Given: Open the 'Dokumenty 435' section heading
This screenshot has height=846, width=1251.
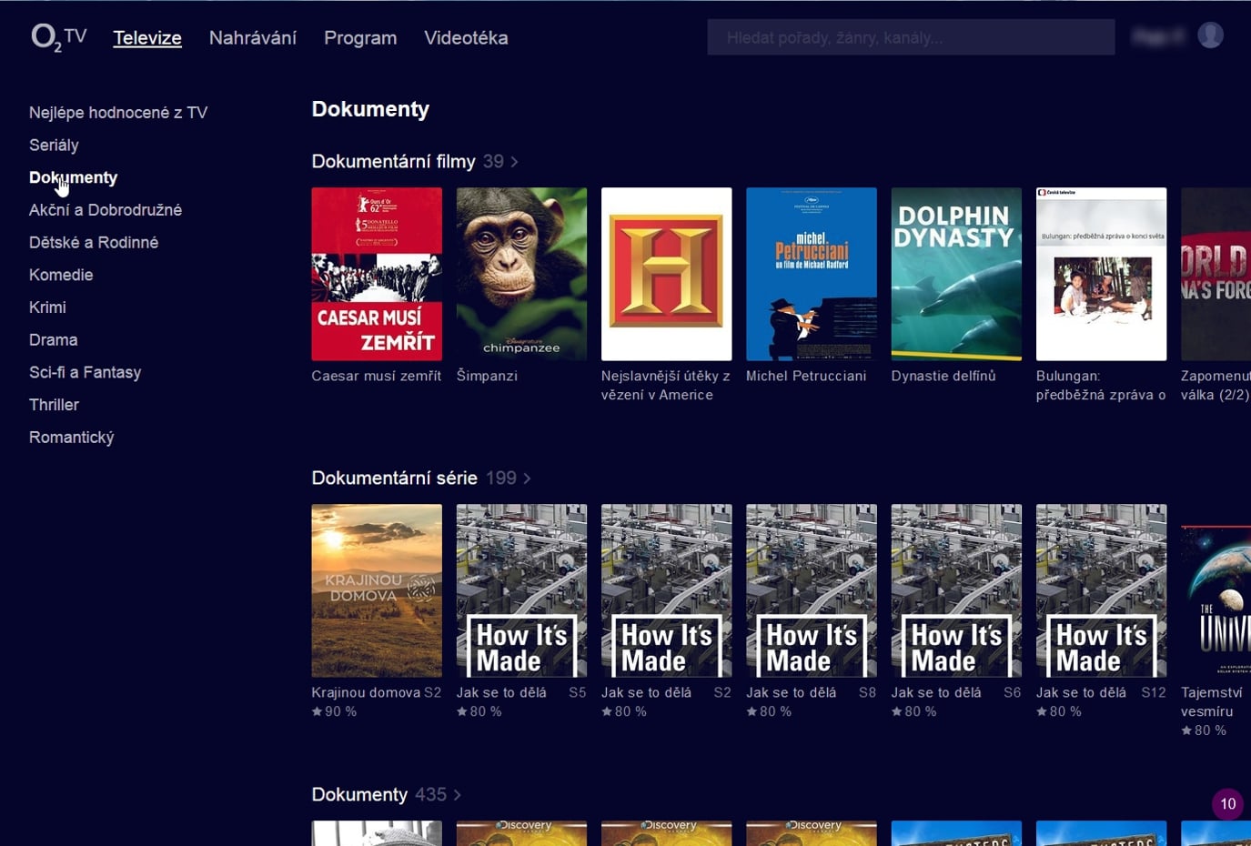Looking at the screenshot, I should [386, 794].
